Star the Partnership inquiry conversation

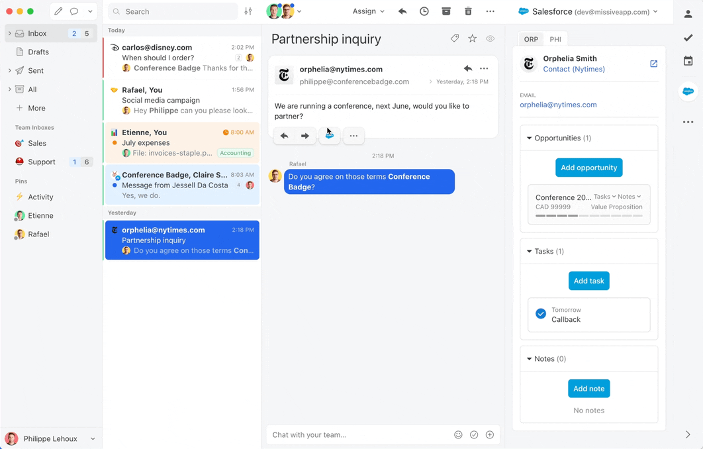[473, 39]
